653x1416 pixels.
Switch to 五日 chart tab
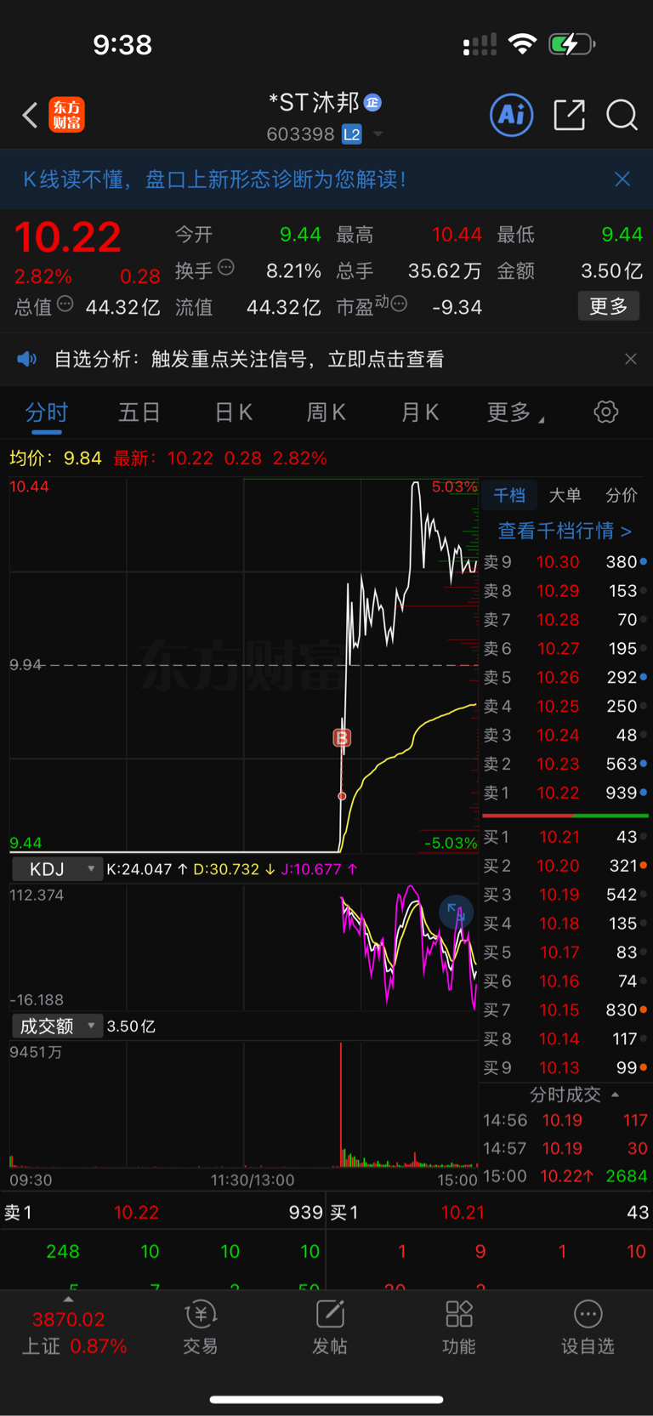pos(139,413)
